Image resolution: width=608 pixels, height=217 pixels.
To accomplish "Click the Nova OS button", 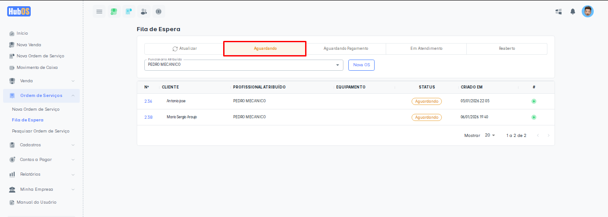I will [361, 65].
